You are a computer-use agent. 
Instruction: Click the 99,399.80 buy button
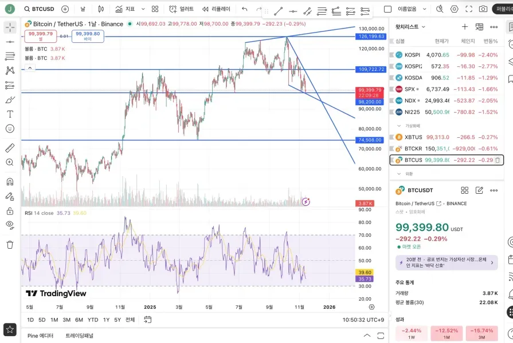point(88,36)
